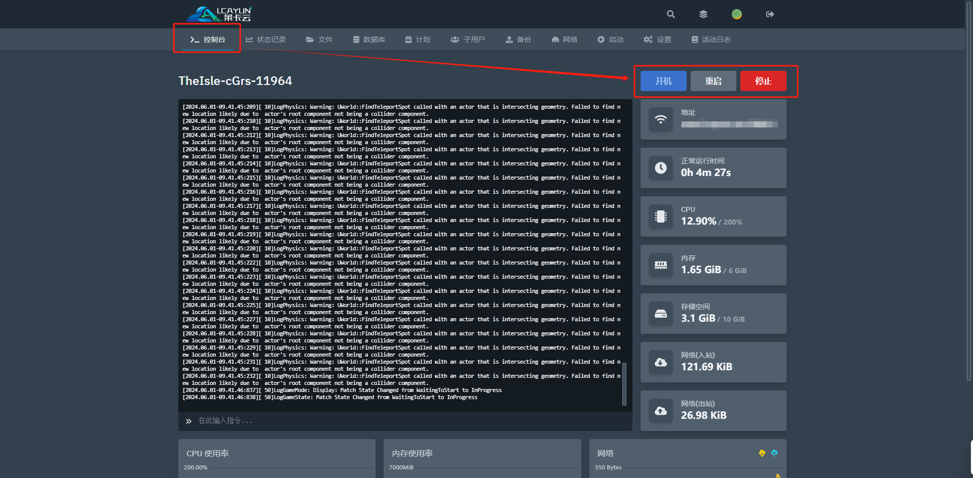
Task: Click the 内存使用率 chart heading
Action: click(412, 453)
